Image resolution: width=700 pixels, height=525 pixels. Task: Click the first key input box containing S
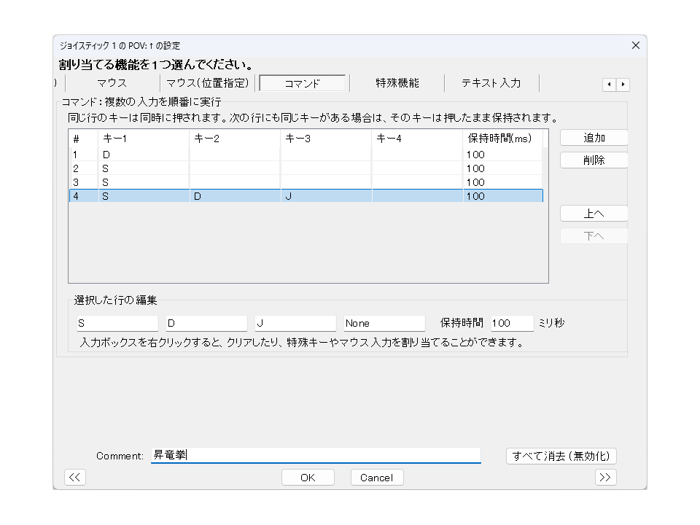coord(117,323)
